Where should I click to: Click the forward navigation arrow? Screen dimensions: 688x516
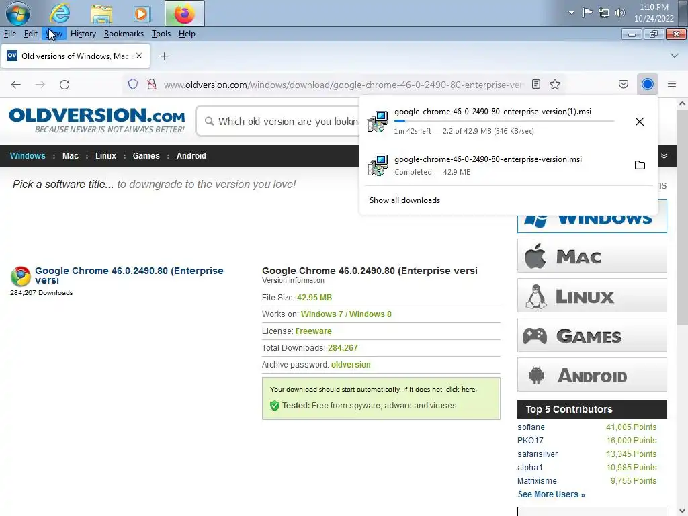(40, 84)
